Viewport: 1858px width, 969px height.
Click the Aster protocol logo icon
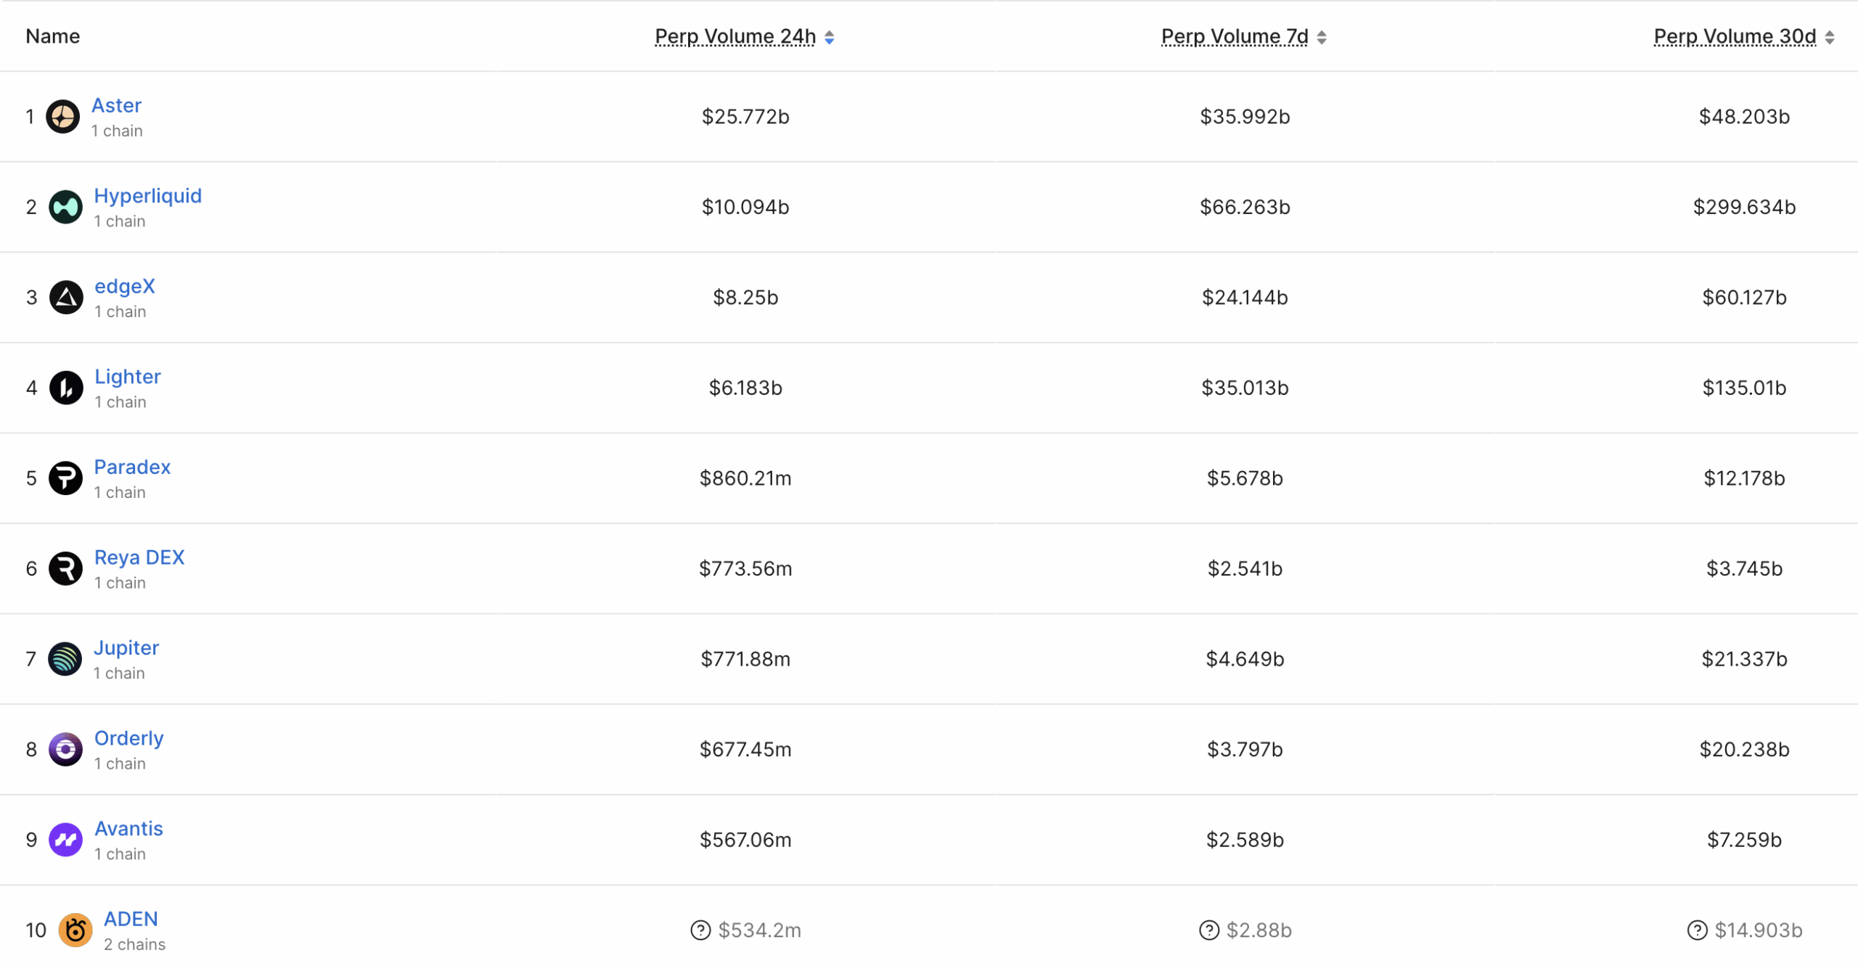pos(63,117)
